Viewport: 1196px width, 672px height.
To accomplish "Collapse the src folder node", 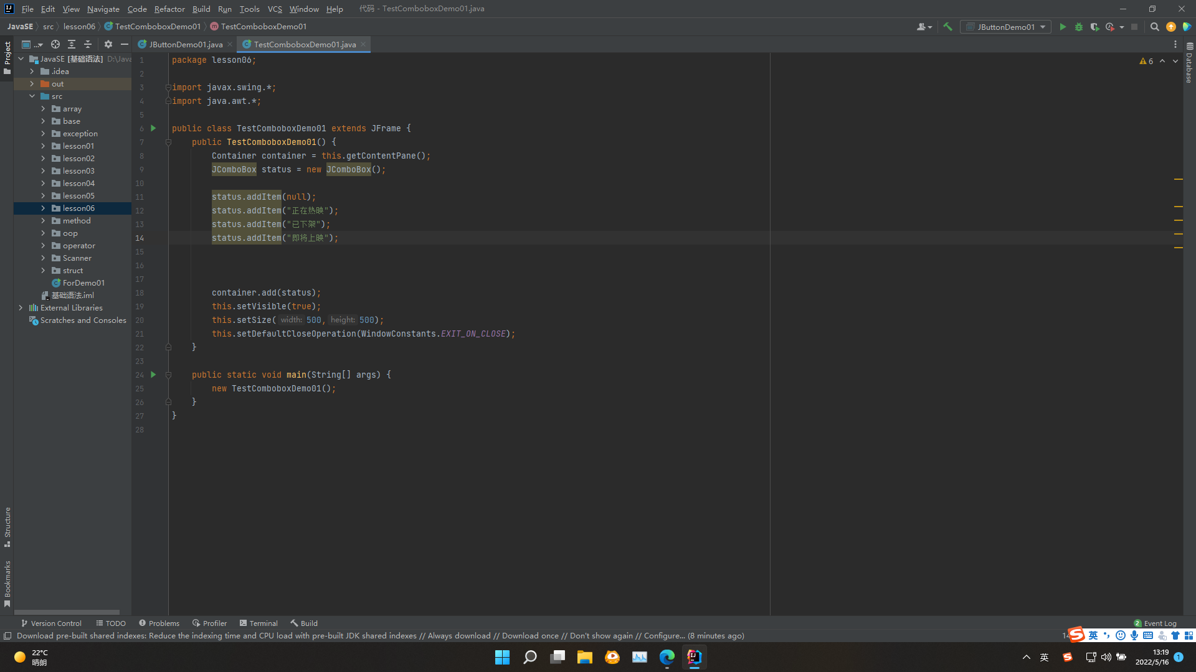I will click(x=32, y=96).
